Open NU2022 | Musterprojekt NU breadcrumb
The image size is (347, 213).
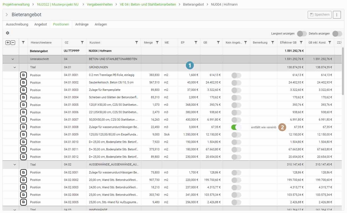[x=58, y=5]
